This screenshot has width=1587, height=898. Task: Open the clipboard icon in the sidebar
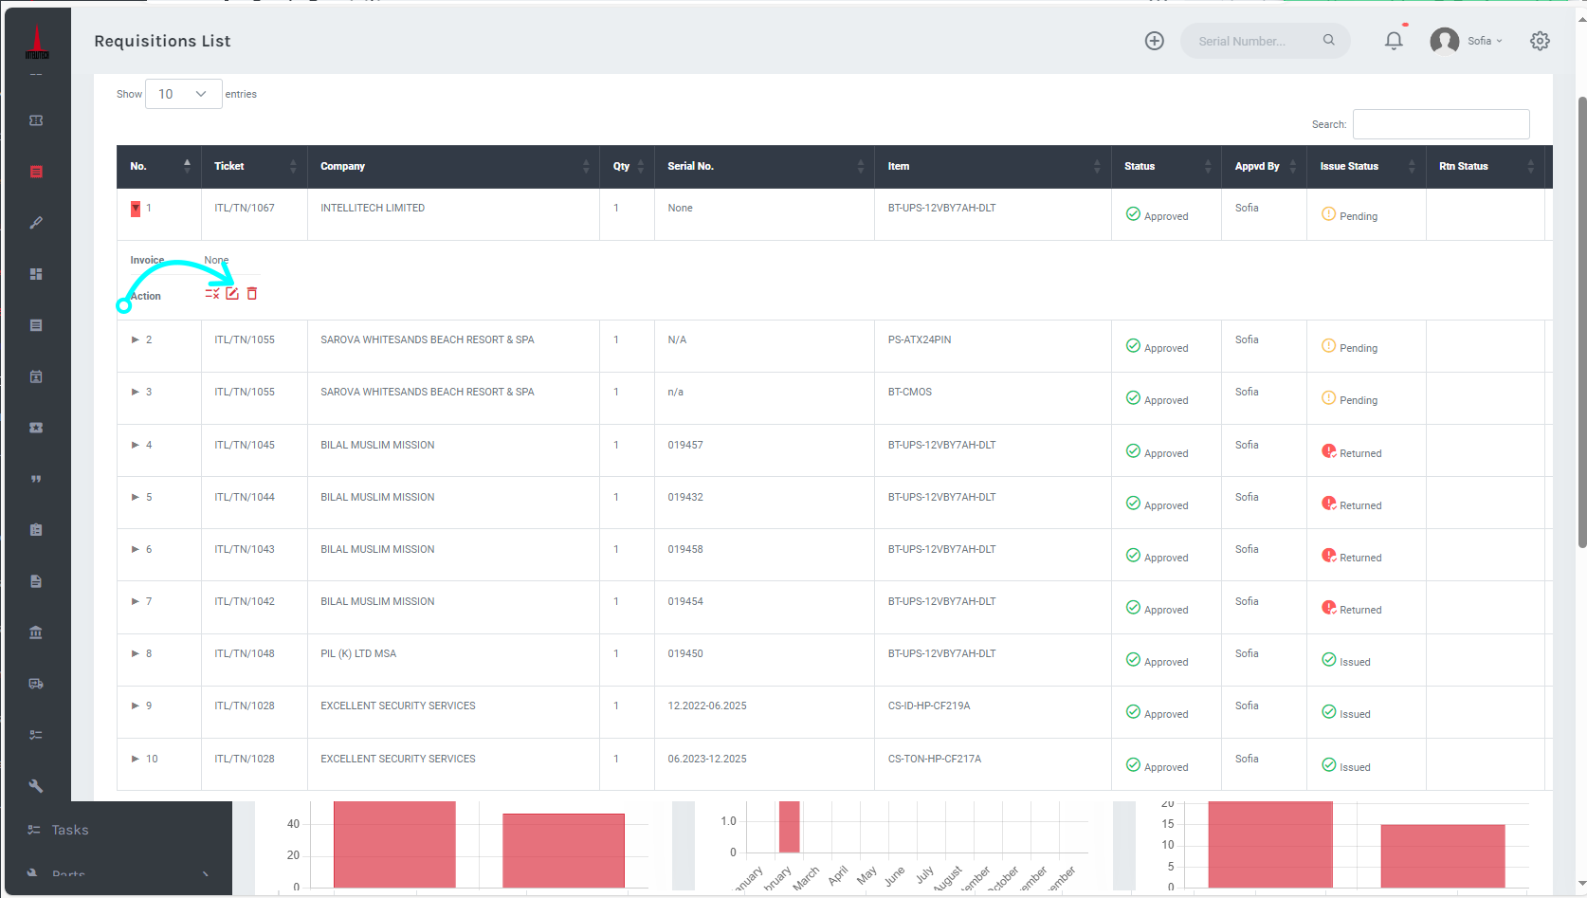coord(36,530)
